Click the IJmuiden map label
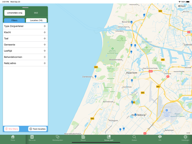Image resolution: width=192 pixels, height=144 pixels. click(119, 31)
